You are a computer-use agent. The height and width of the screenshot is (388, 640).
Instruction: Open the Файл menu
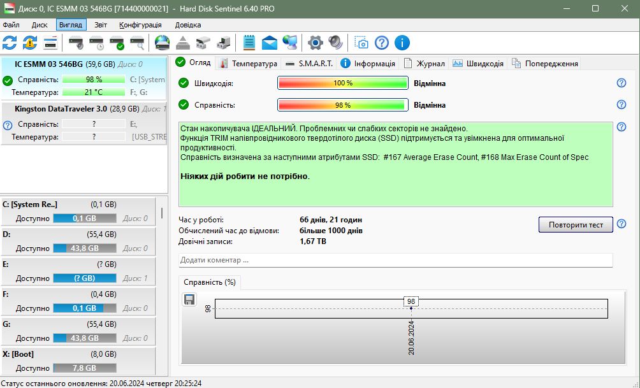pos(11,25)
